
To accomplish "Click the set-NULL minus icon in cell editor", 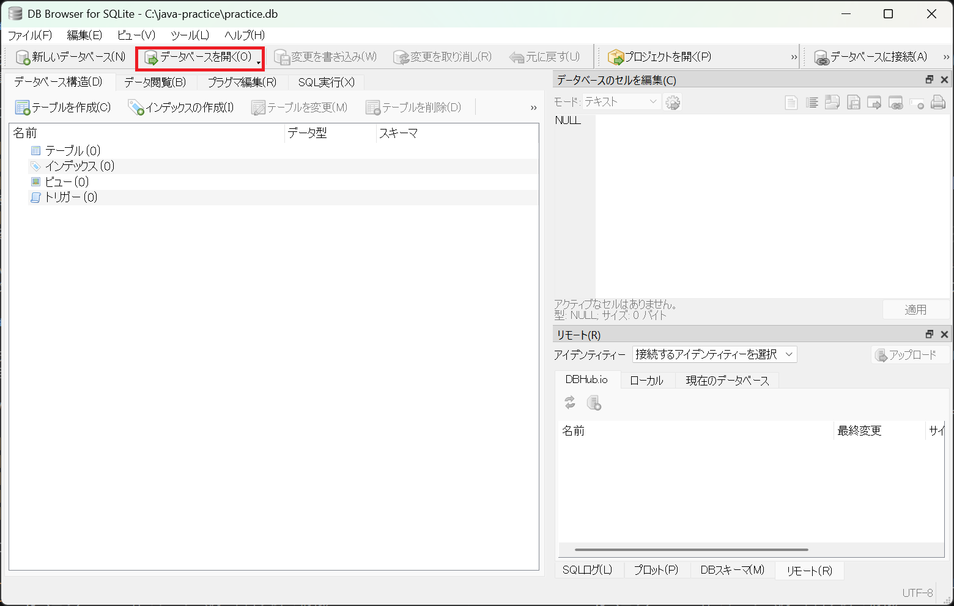I will 917,103.
